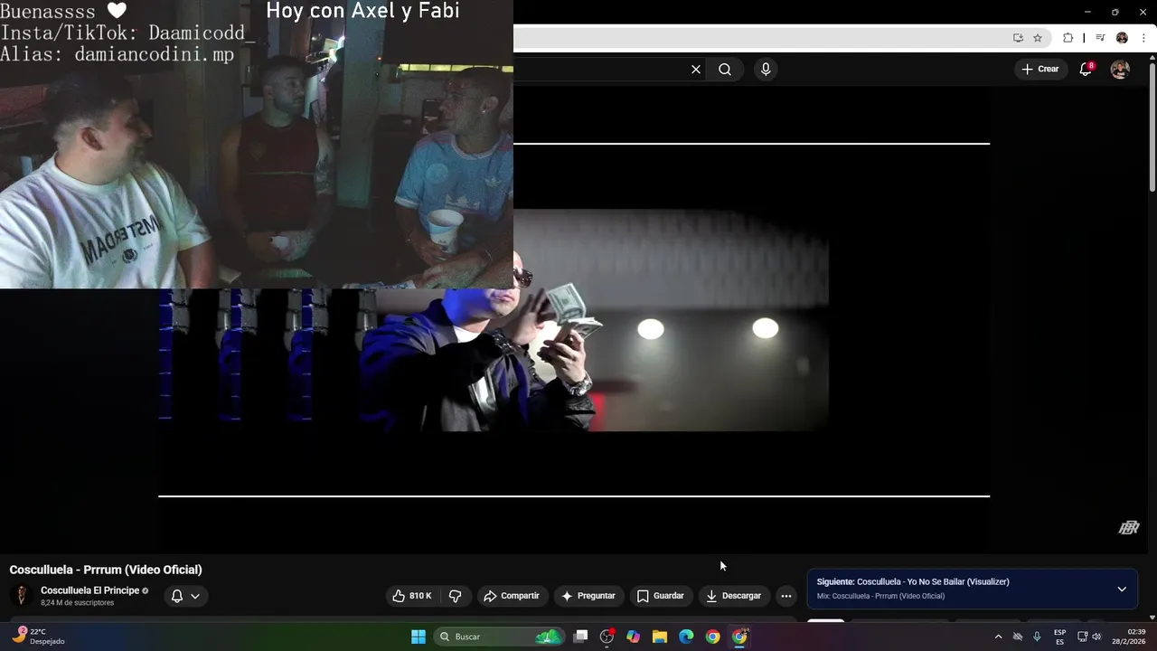Click the channel watermark in video corner
The height and width of the screenshot is (651, 1157).
1129,528
